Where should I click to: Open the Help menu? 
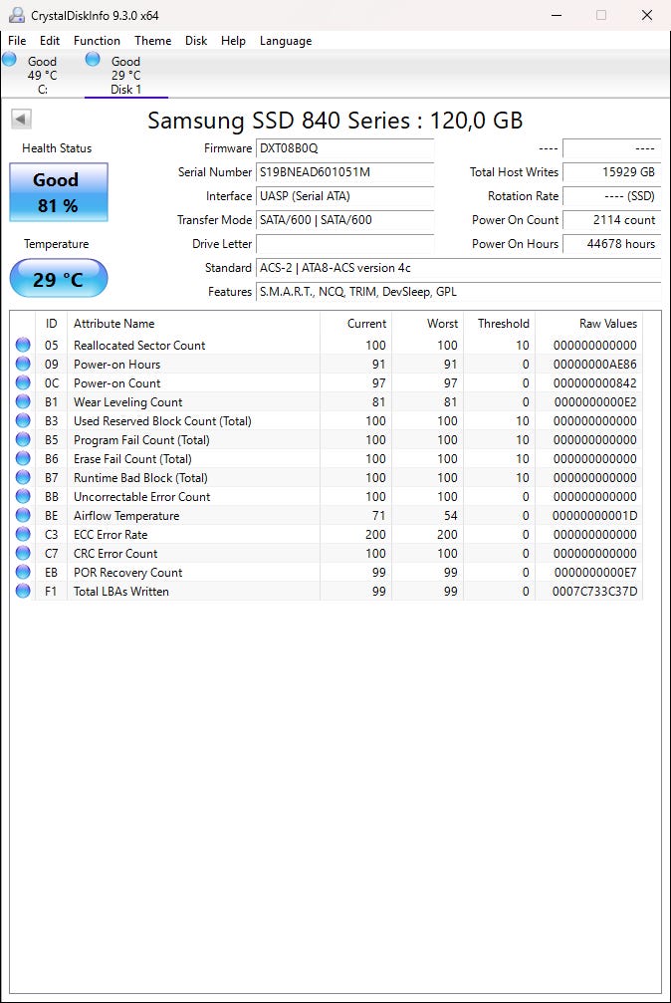(233, 40)
